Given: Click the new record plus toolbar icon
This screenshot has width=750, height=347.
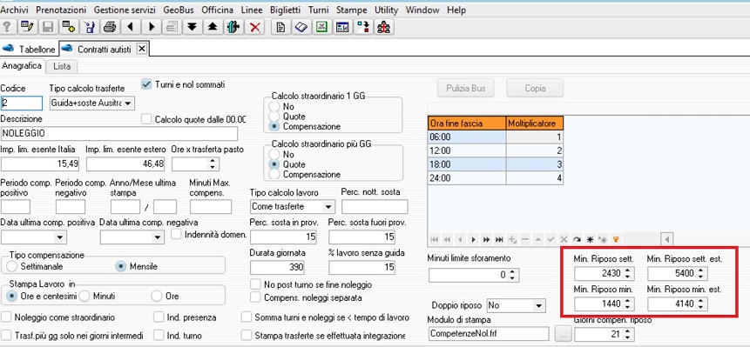Looking at the screenshot, I should tap(69, 27).
